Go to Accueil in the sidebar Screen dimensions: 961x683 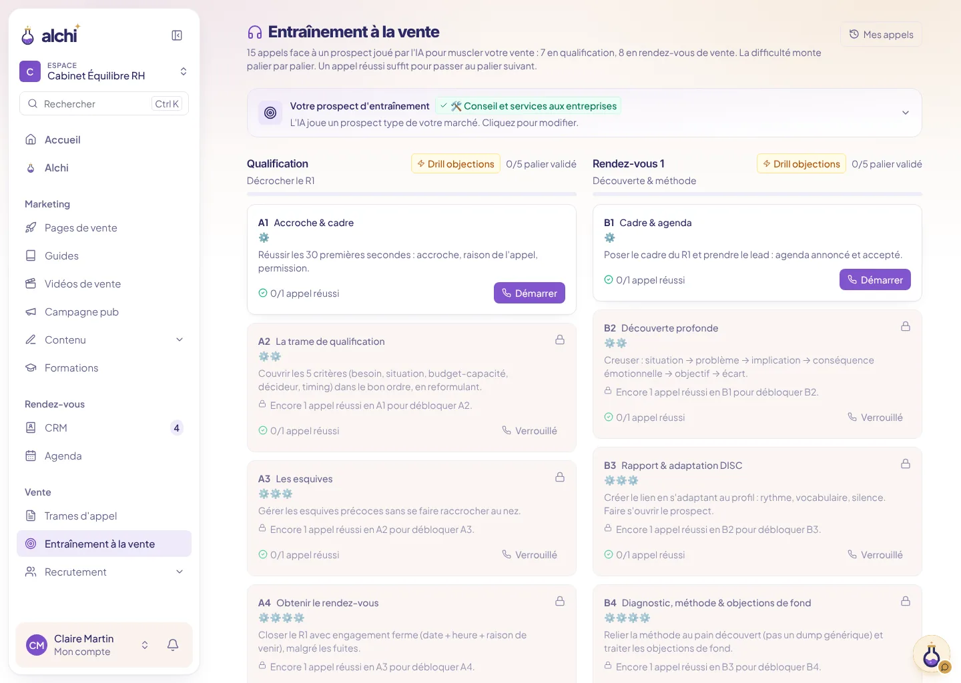click(104, 140)
